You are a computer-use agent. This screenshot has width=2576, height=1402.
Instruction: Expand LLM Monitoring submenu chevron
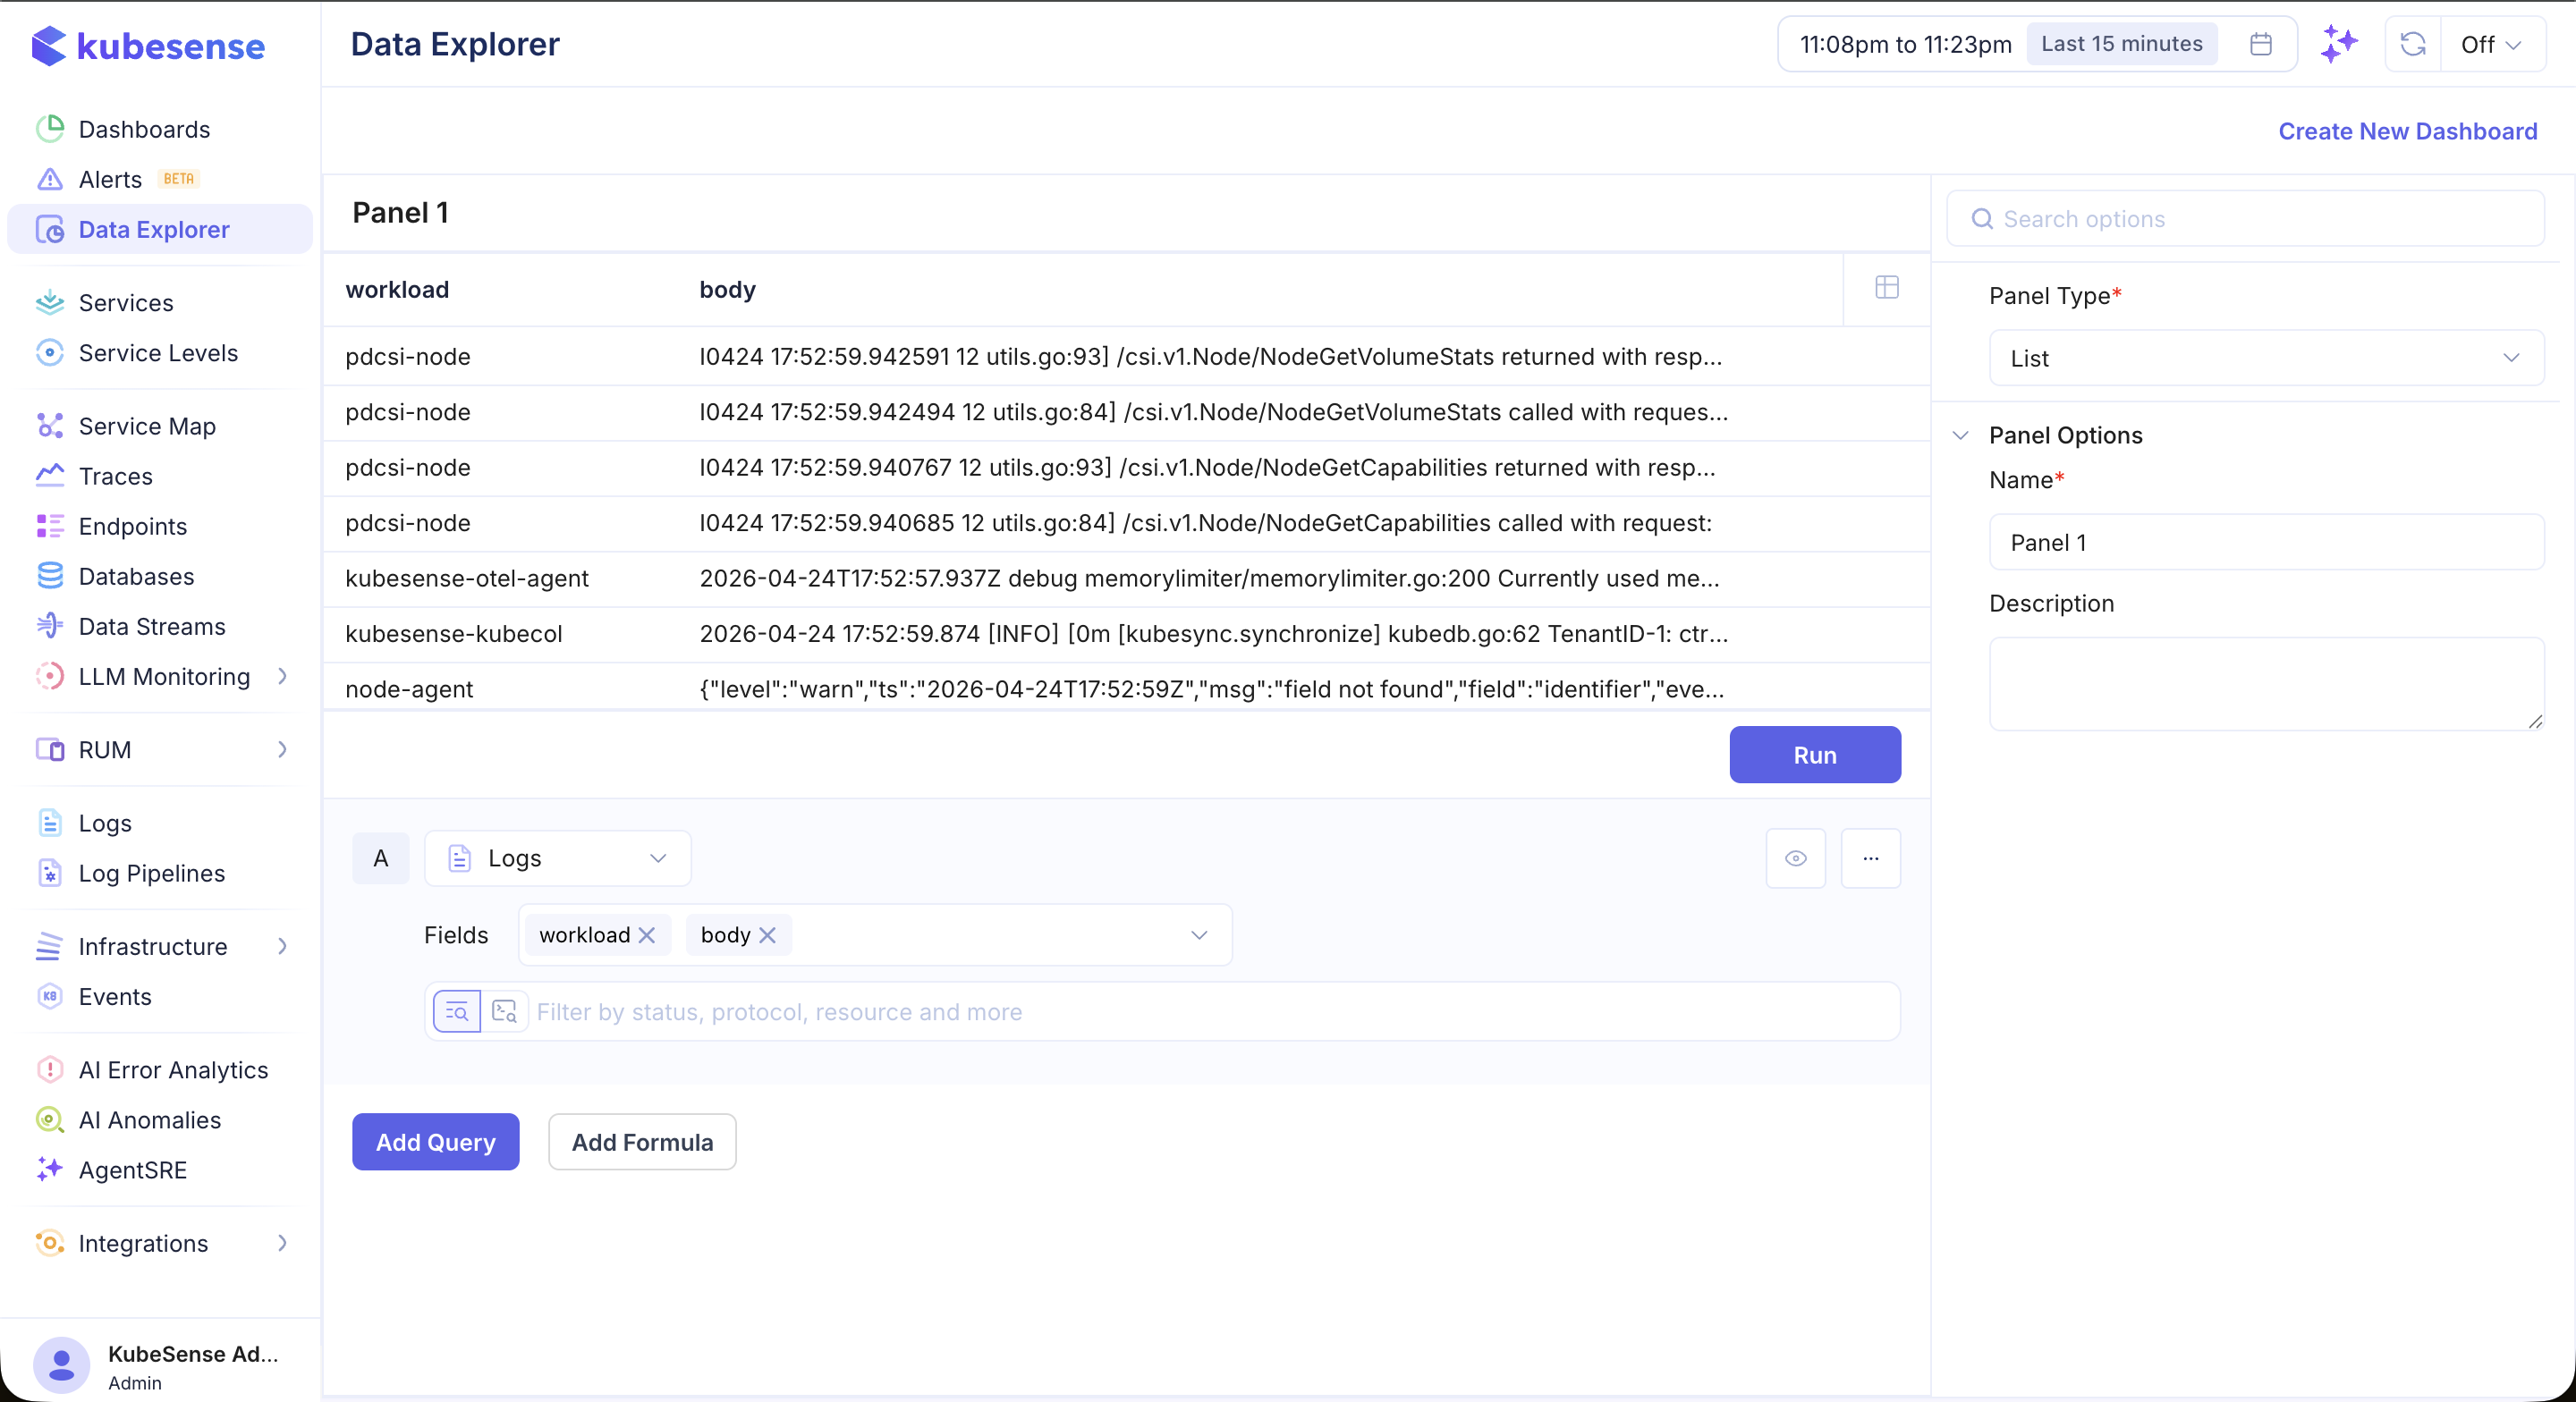pyautogui.click(x=282, y=676)
